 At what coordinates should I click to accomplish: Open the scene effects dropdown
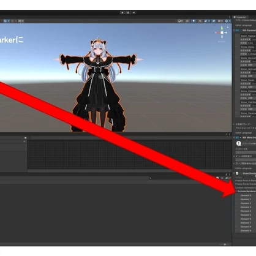206,21
